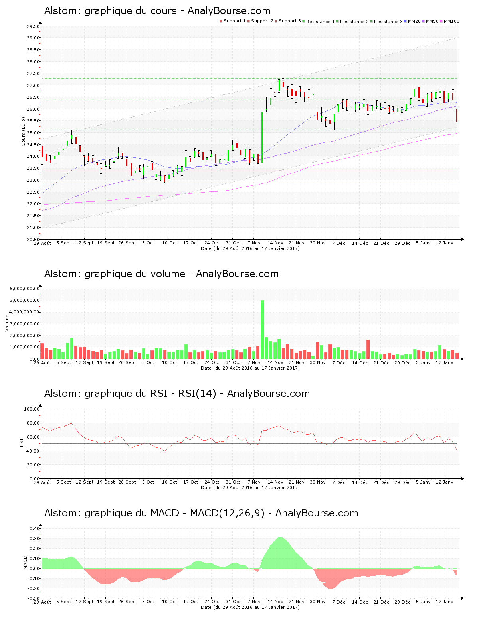The height and width of the screenshot is (618, 479).
Task: Select the Support 2 legend label
Action: [262, 21]
